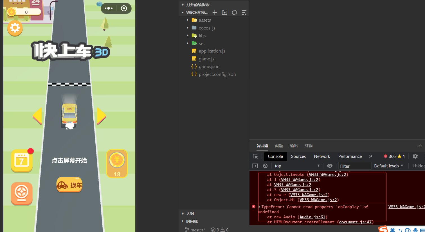
Task: Switch to the 终端 tab
Action: 309,146
